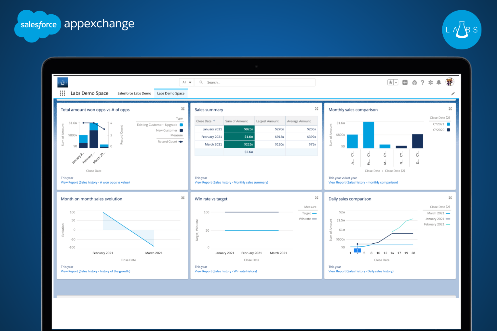The image size is (497, 331).
Task: Click the edit pencil icon
Action: coord(453,93)
